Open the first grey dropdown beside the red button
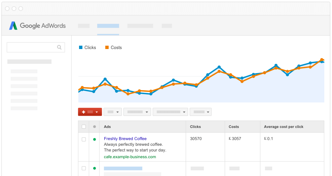332x176 pixels. (x=113, y=112)
